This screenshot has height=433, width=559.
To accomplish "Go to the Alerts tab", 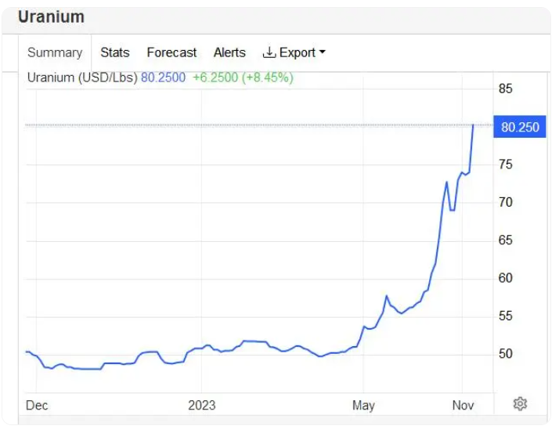I will coord(229,52).
